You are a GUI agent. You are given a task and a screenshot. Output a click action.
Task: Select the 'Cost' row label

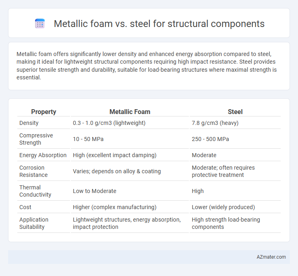tap(25, 207)
